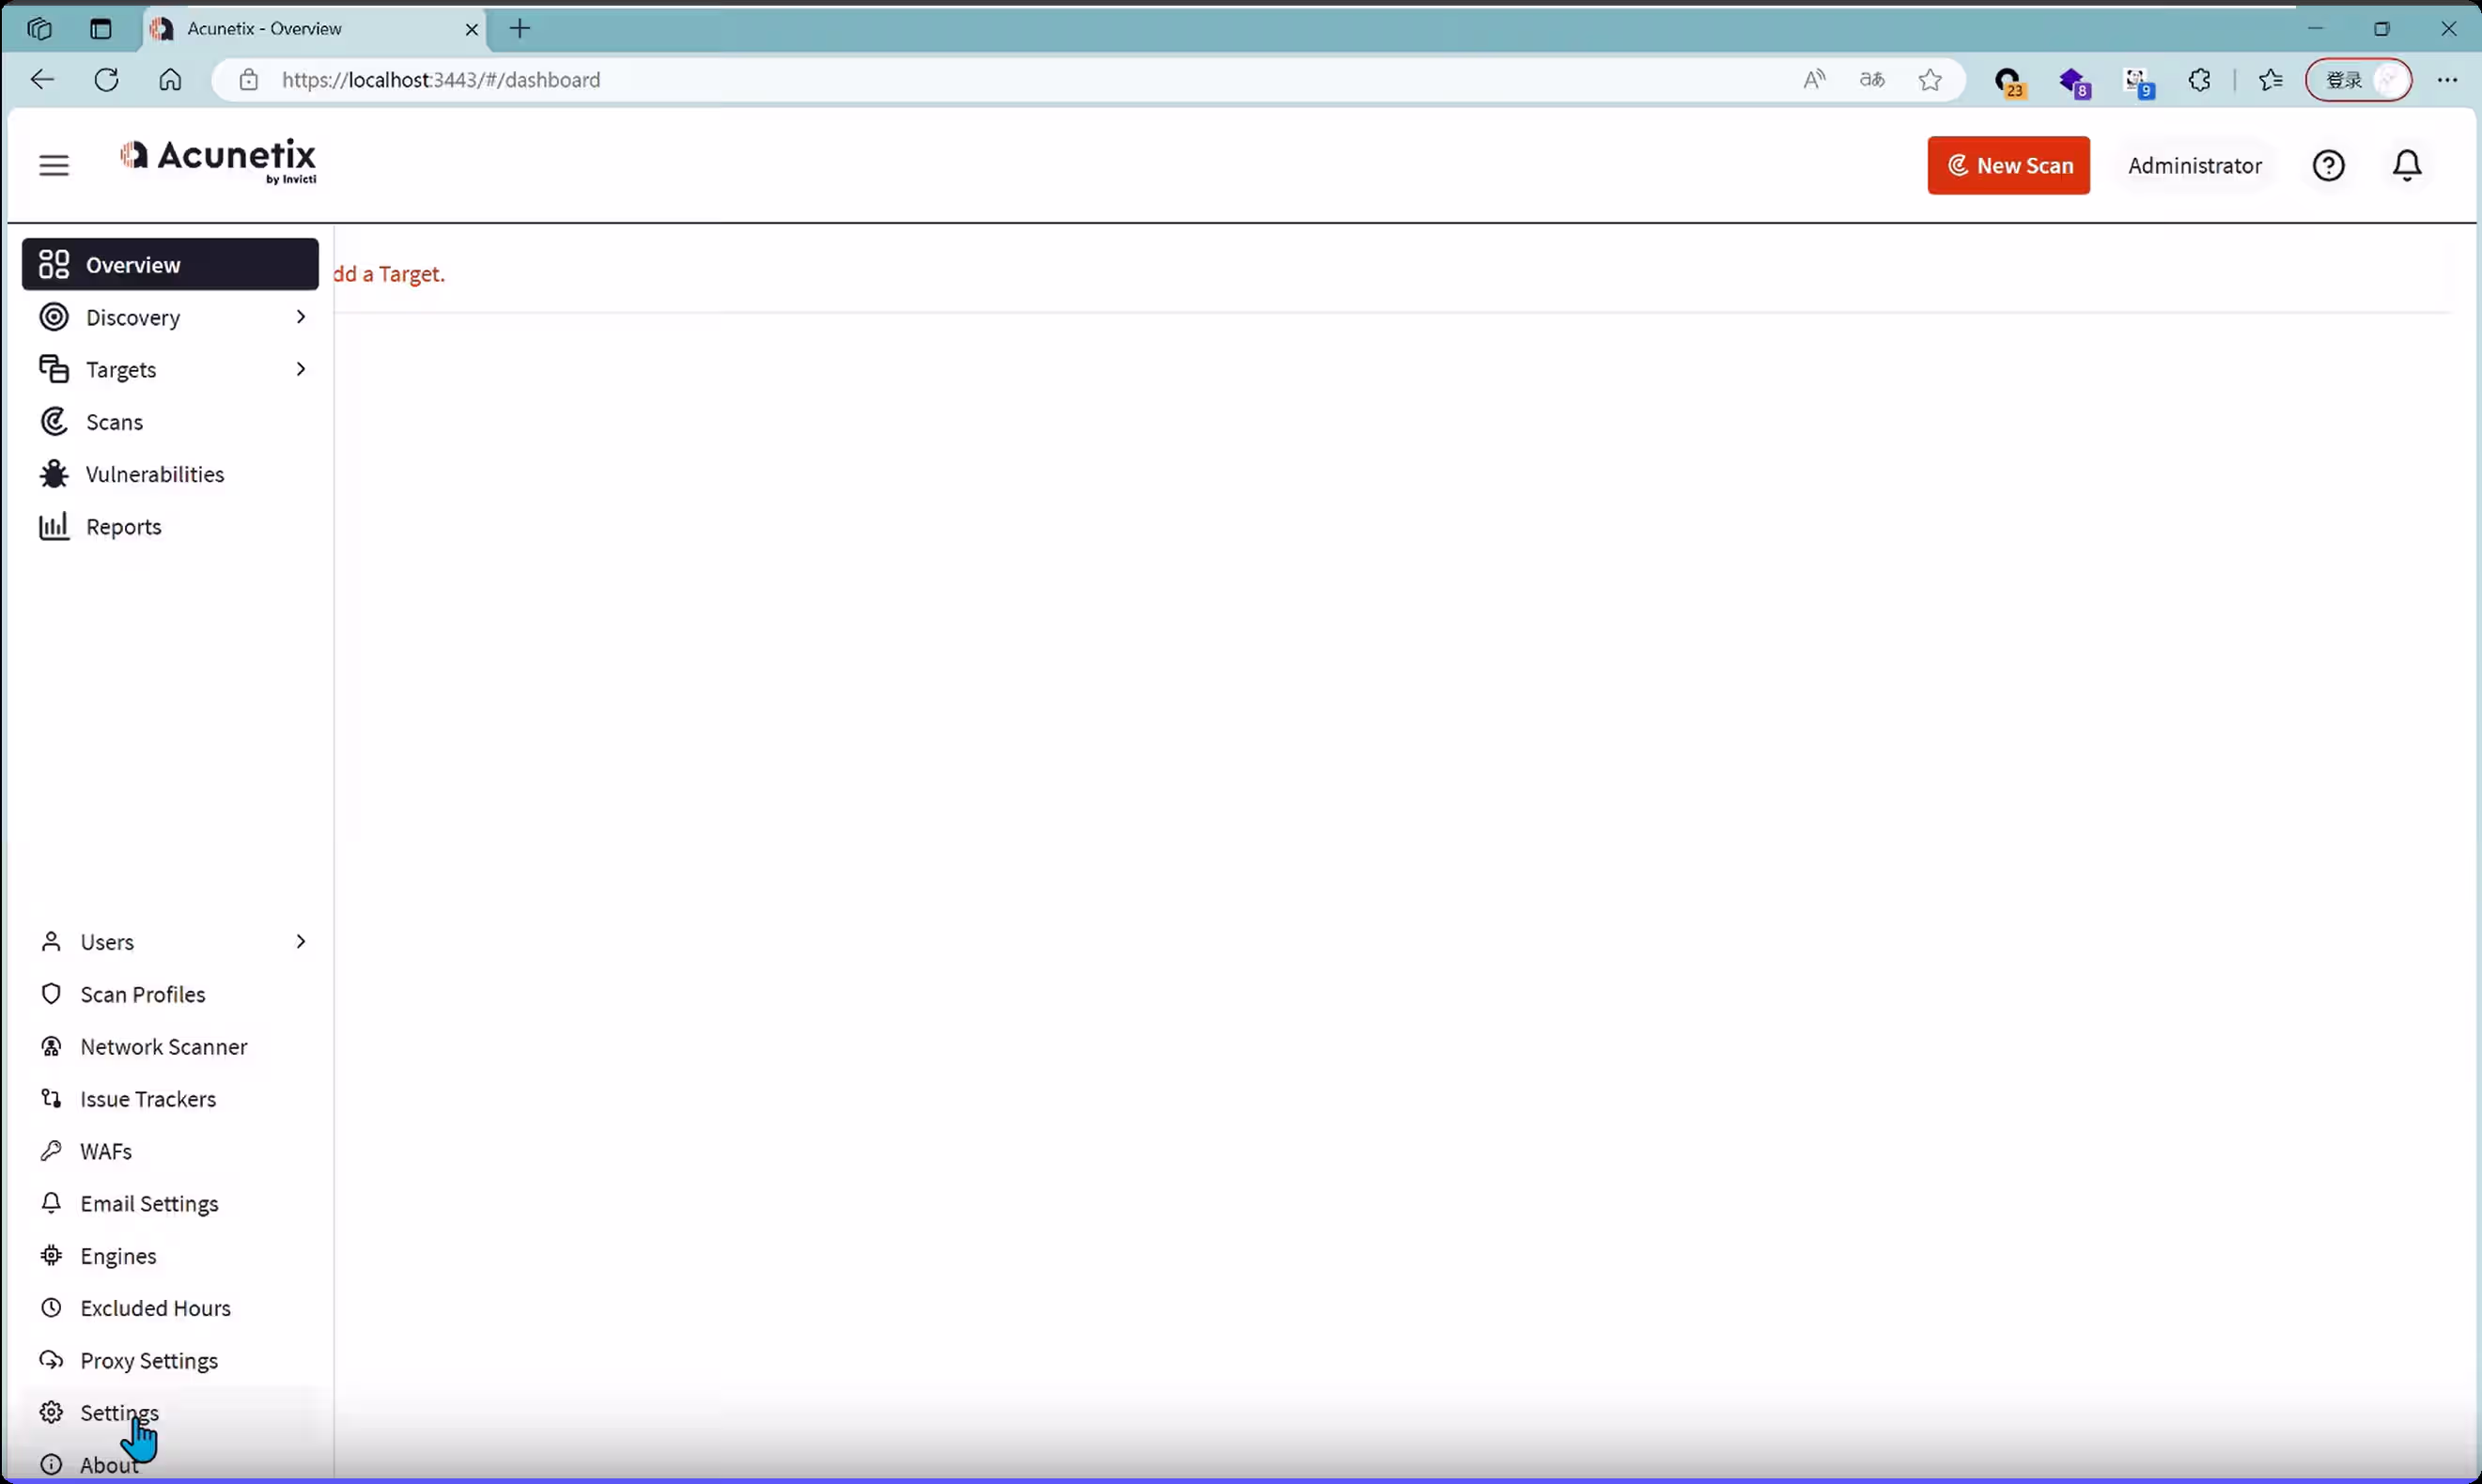Expand the Discovery submenu chevron
This screenshot has width=2482, height=1484.
[x=301, y=317]
